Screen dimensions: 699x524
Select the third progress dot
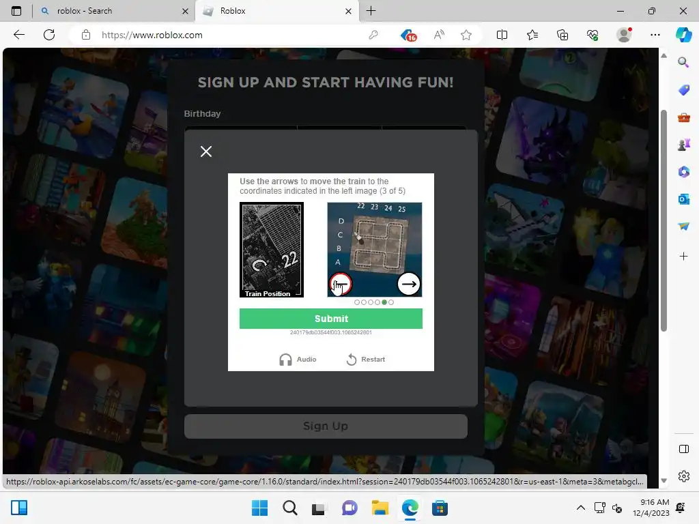(371, 302)
